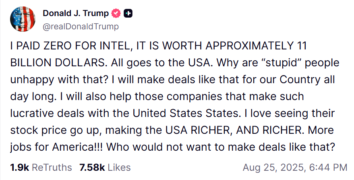Click the 1.9k ReTruths number

point(19,167)
